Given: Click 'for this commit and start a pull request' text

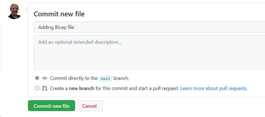Looking at the screenshot, I should click(137, 88).
